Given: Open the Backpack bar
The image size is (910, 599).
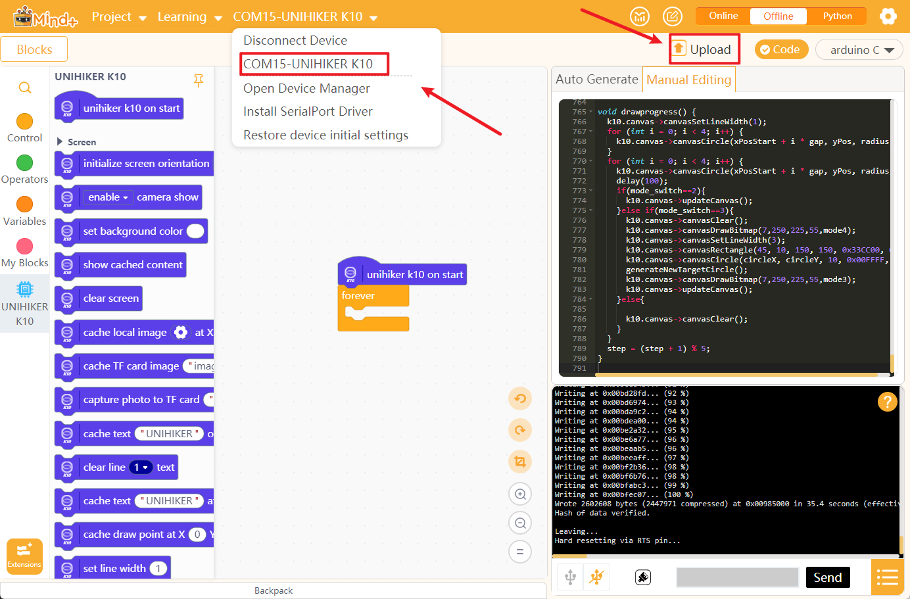Looking at the screenshot, I should point(274,590).
